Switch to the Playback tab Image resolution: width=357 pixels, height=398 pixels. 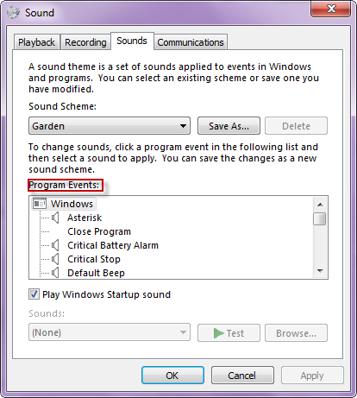tap(37, 42)
